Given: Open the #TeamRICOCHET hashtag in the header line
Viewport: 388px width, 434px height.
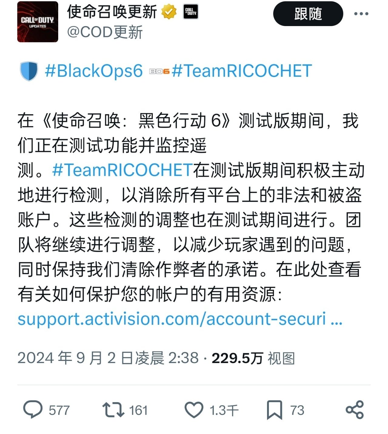Looking at the screenshot, I should (x=242, y=71).
